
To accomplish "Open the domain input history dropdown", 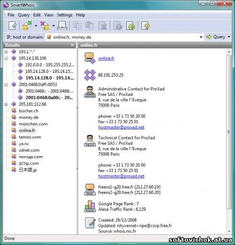I will 201,37.
